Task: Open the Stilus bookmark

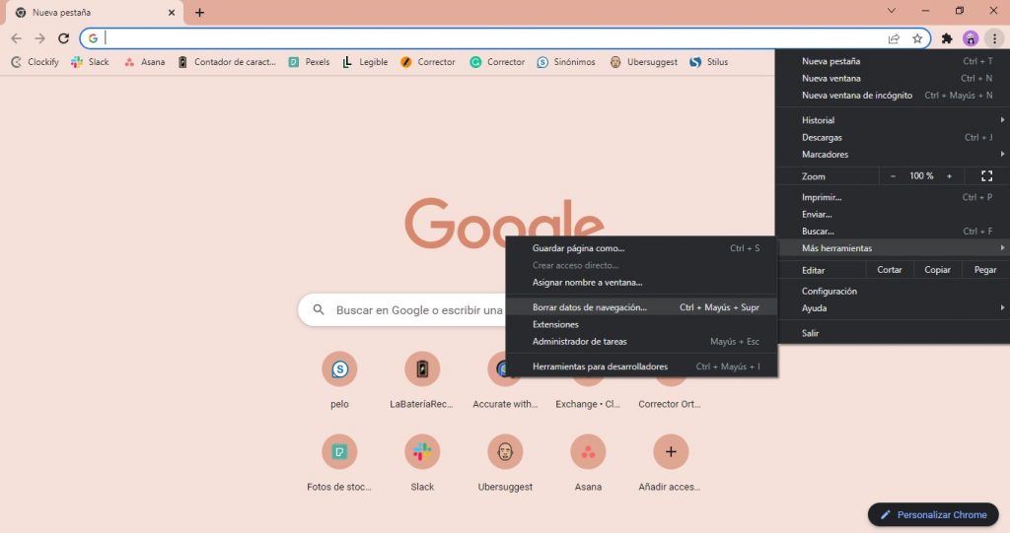Action: click(x=708, y=62)
